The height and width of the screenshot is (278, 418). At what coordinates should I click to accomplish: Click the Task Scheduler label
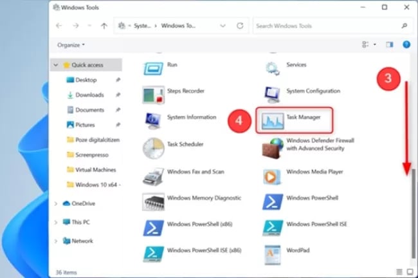click(x=185, y=144)
